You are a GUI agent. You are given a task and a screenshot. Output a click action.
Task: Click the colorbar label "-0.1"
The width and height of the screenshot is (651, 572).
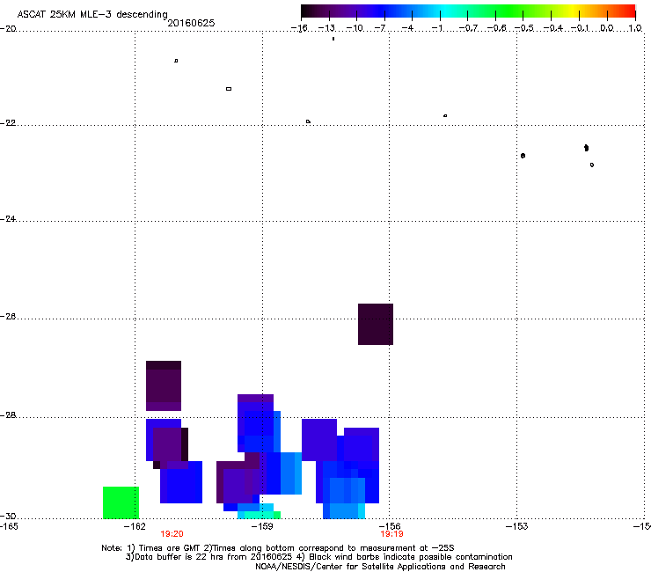pos(580,28)
